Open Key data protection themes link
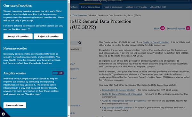The width and height of the screenshot is (192, 117). [x=117, y=108]
